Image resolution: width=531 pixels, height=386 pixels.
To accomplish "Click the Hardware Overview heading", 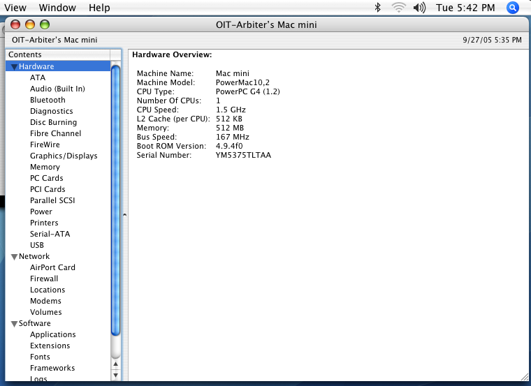I will (x=172, y=54).
